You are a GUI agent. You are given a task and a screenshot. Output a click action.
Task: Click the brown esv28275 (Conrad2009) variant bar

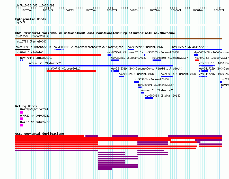coord(118,39)
